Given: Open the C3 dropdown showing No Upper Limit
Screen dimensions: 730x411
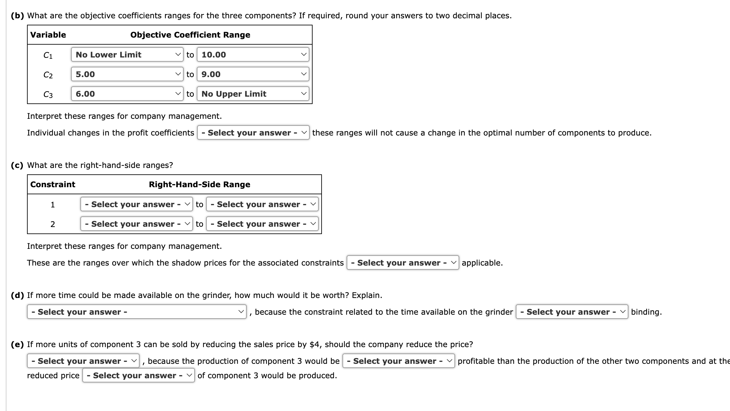Looking at the screenshot, I should 252,94.
